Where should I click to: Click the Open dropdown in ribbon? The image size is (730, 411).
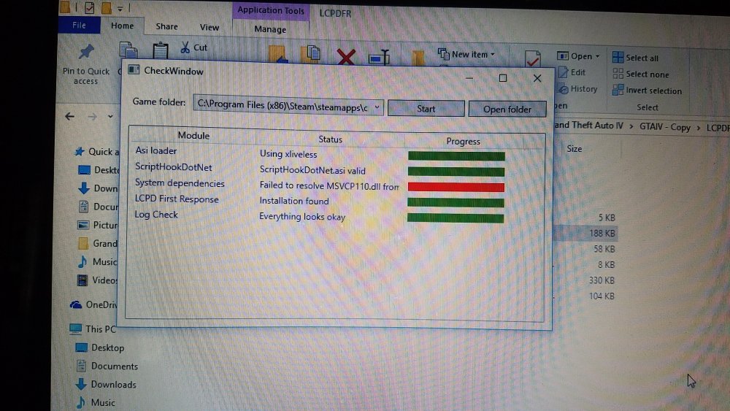tap(578, 56)
